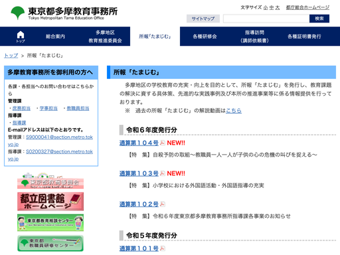
Task: Open 総合案内 navigation menu
Action: pyautogui.click(x=55, y=37)
